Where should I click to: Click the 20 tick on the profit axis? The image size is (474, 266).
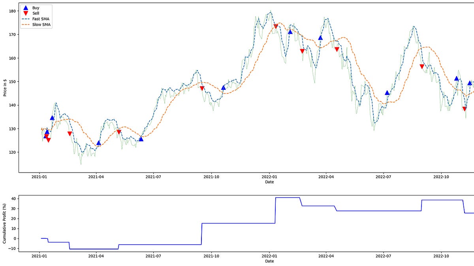[13, 219]
